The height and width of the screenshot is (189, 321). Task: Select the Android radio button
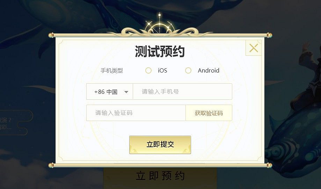point(188,70)
